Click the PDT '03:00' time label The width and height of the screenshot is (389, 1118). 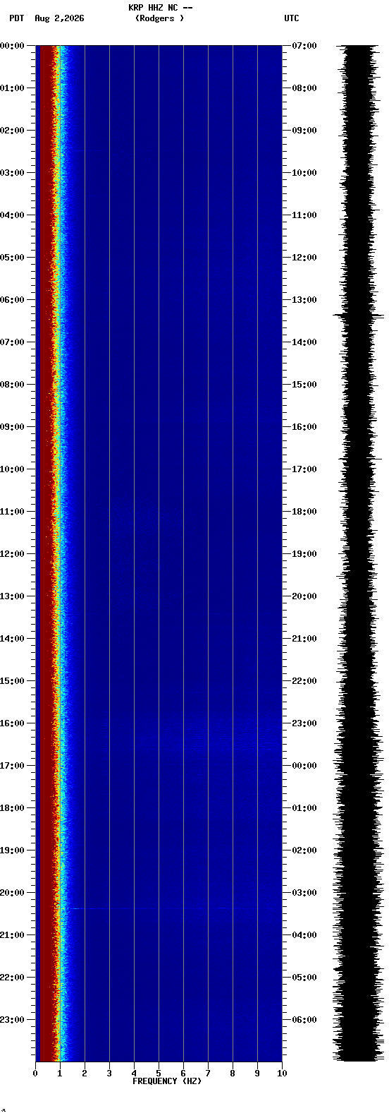click(12, 173)
